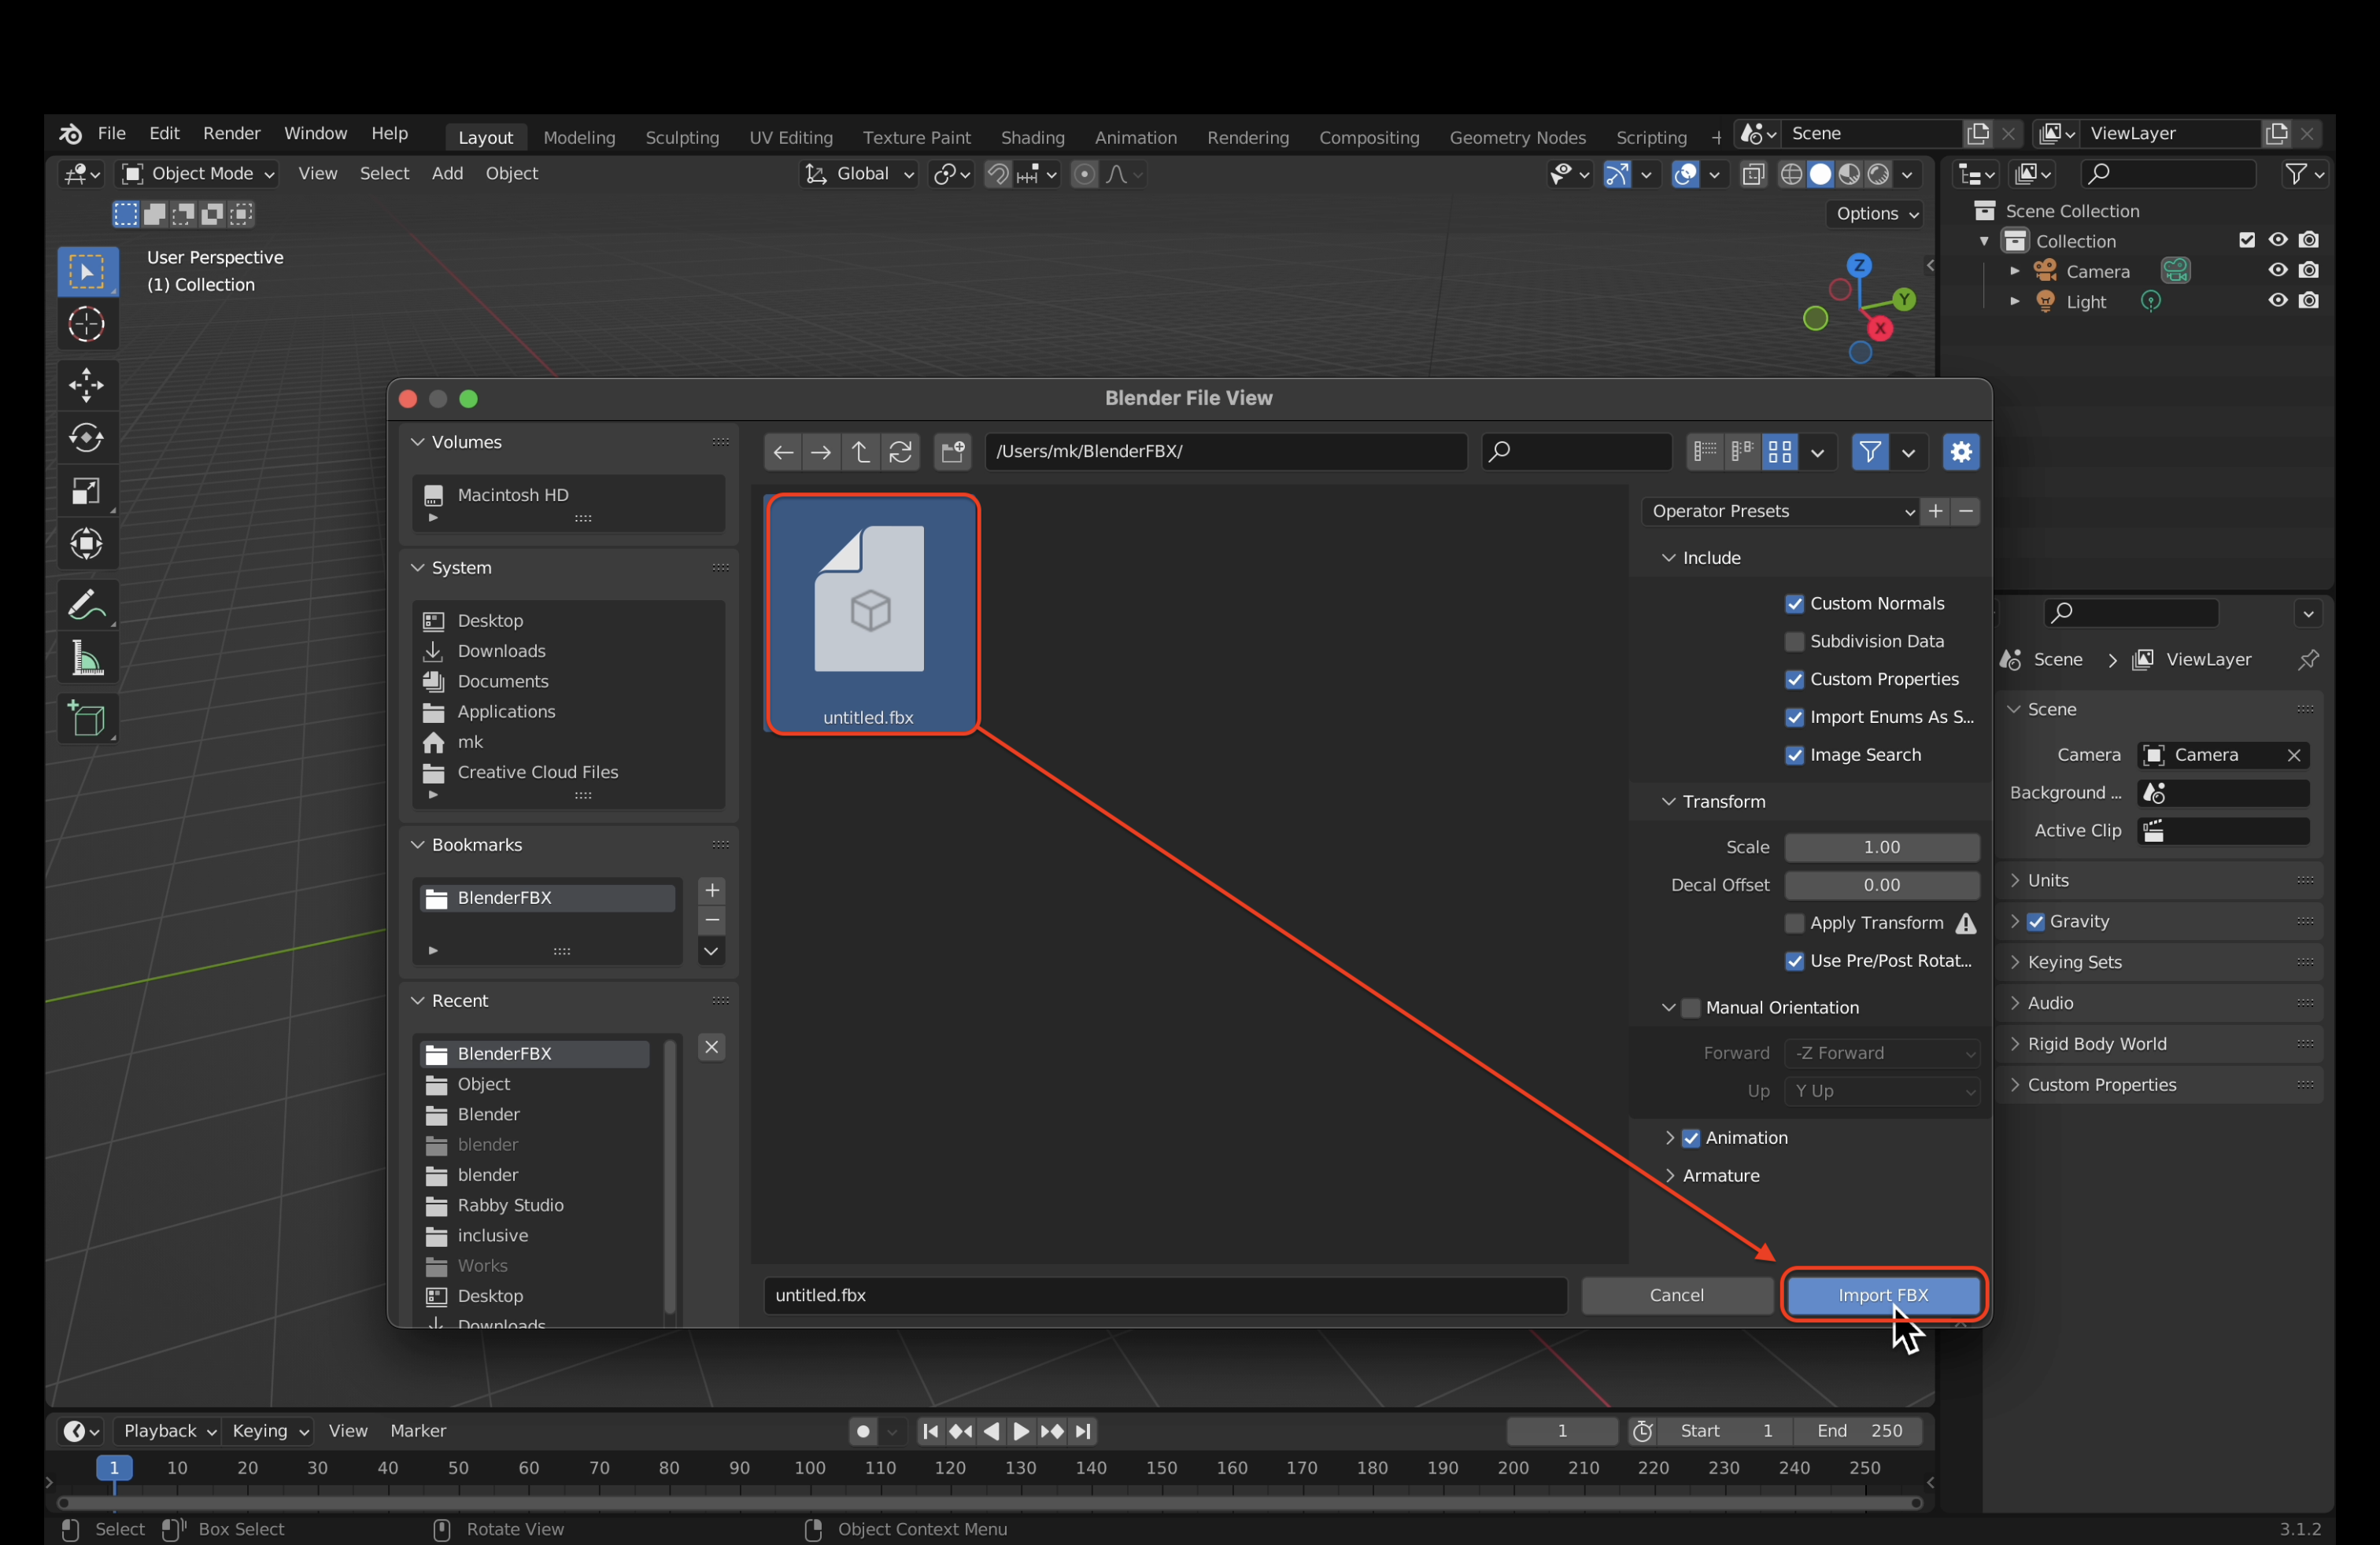Go forward to next folder in file view

tap(821, 452)
